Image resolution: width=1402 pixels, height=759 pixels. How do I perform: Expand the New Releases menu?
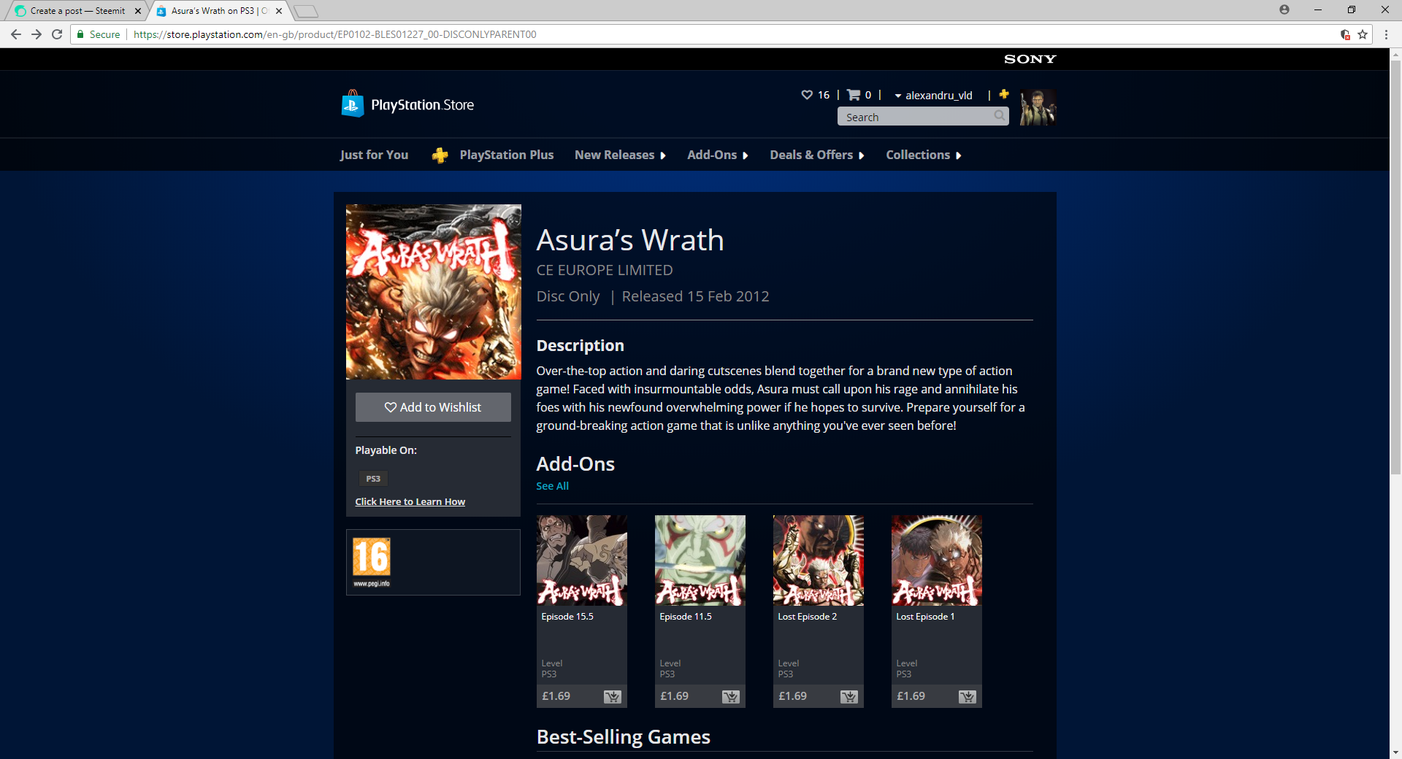point(620,155)
